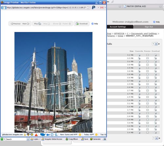Open the Logins dropdown menu

(x=35, y=139)
